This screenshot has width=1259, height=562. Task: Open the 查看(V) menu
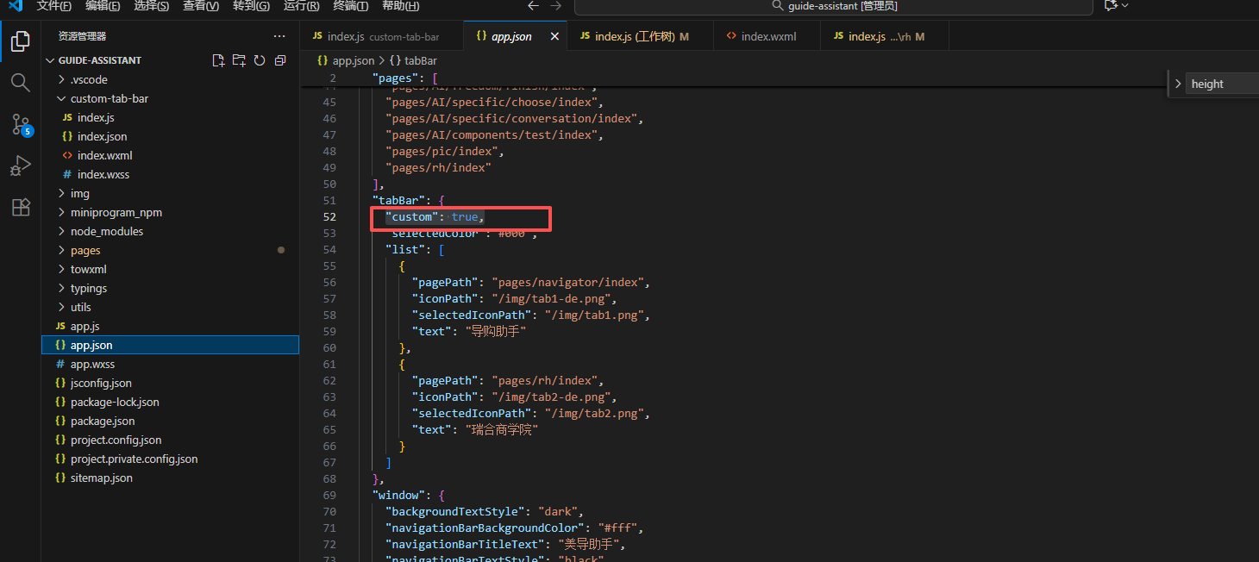point(201,6)
